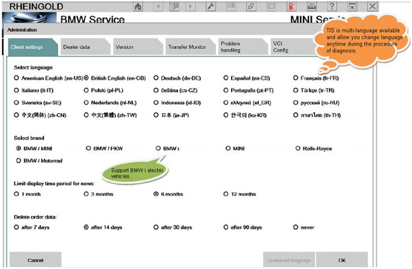Choose Traditional Chinese (zh-TW) option
Image resolution: width=412 pixels, height=269 pixels.
(86, 115)
